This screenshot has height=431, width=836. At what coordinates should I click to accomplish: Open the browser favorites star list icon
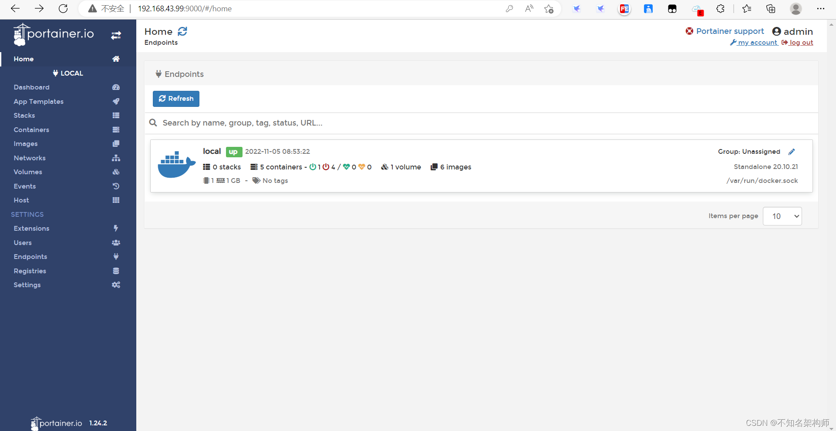click(x=747, y=9)
